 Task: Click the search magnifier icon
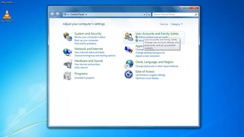coord(196,14)
